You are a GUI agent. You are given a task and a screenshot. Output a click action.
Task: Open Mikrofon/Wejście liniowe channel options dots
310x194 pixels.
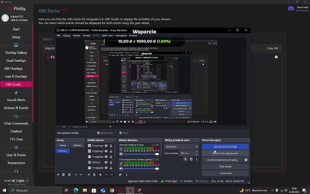pyautogui.click(x=121, y=149)
